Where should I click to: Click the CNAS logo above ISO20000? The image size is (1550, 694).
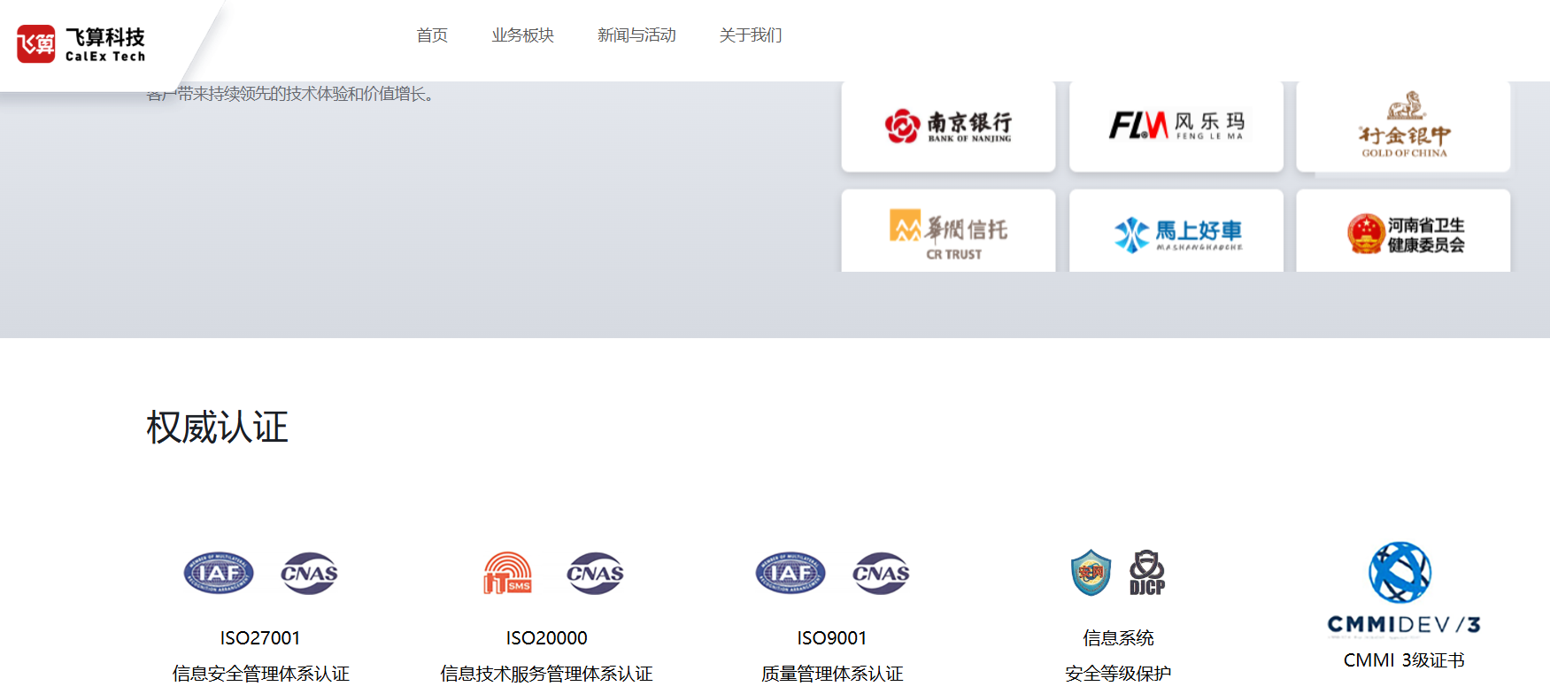click(595, 574)
